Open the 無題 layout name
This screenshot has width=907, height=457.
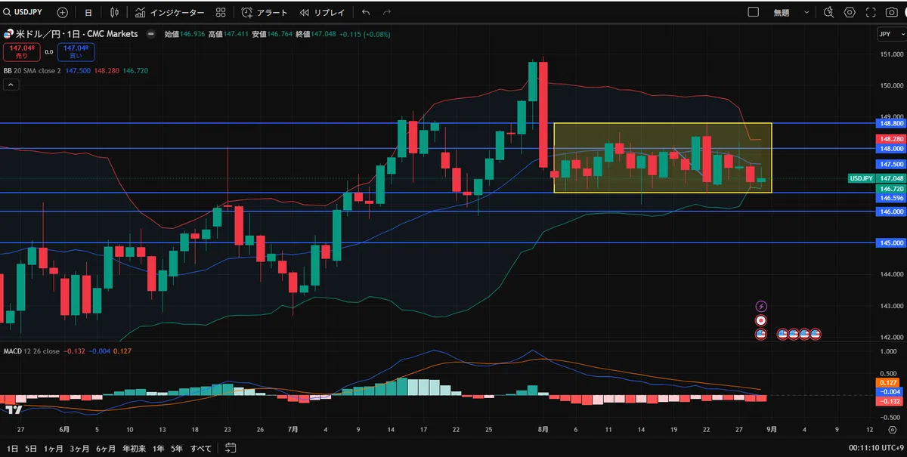(x=781, y=12)
